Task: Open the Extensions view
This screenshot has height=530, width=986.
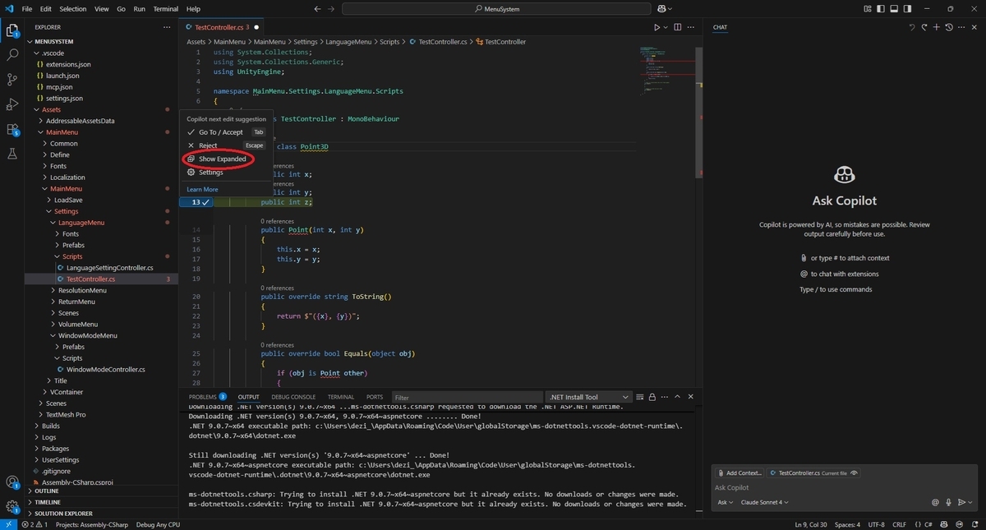Action: coord(12,129)
